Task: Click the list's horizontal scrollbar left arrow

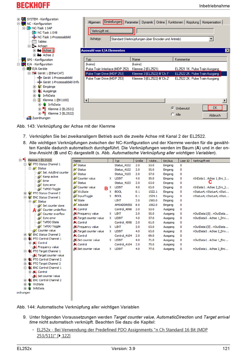Action: (87, 100)
